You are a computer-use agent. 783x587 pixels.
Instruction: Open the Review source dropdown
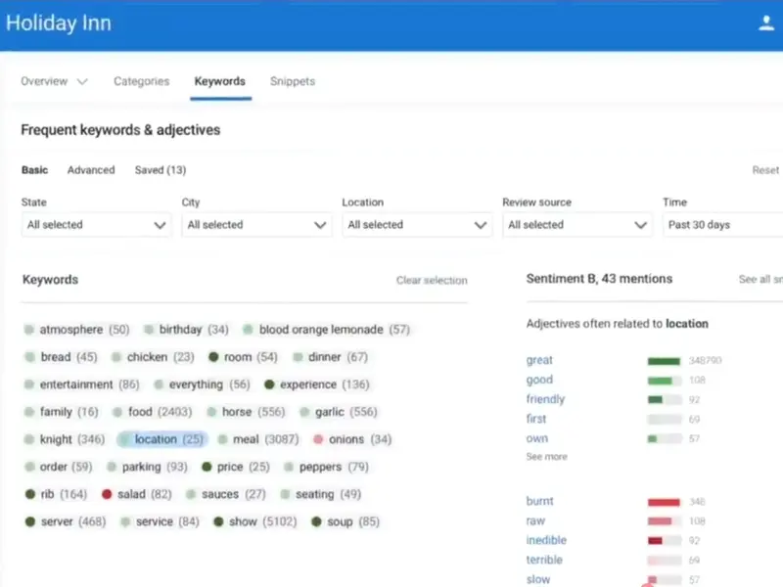tap(576, 225)
